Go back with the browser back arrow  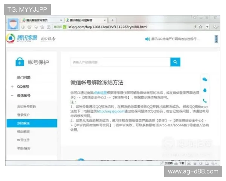pyautogui.click(x=23, y=27)
